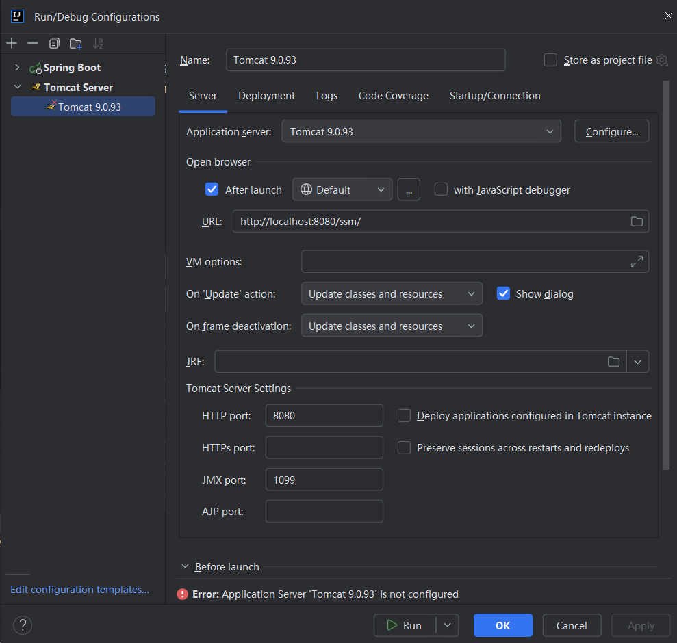Open the help question mark button
This screenshot has height=643, width=677.
tap(23, 625)
